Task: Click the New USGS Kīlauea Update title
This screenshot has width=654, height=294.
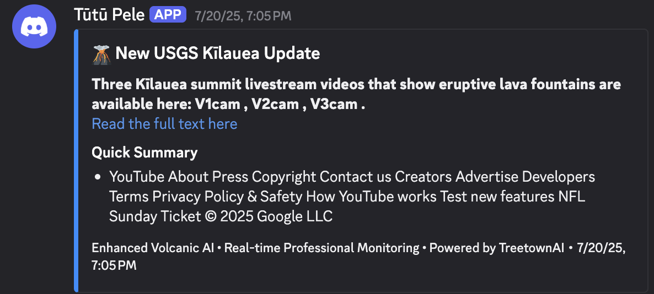Action: point(217,54)
